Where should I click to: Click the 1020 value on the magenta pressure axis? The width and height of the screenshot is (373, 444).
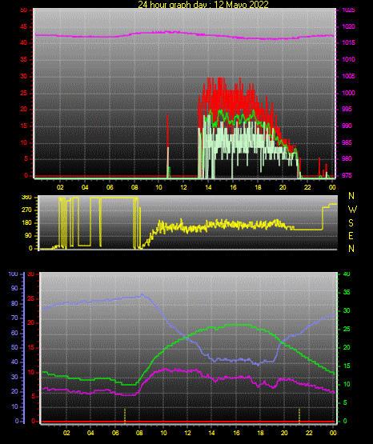coord(348,26)
